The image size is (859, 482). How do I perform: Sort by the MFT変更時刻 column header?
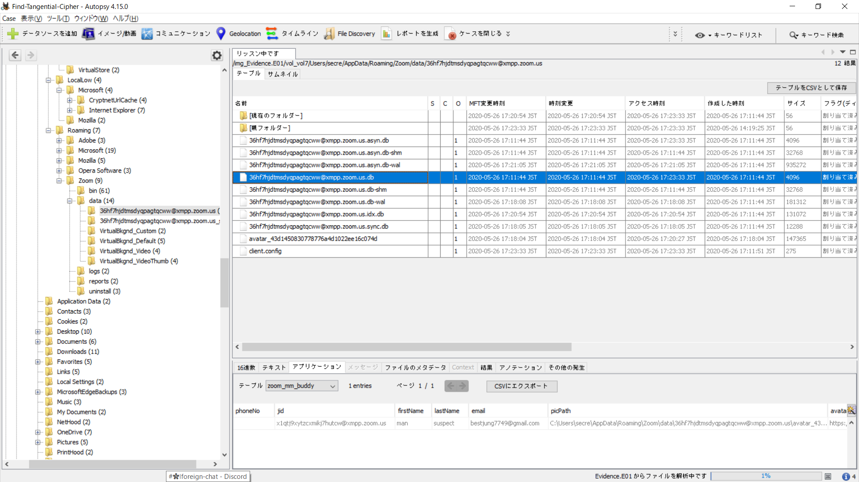pos(506,103)
